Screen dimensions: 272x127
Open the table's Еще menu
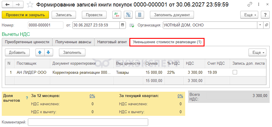(257, 52)
